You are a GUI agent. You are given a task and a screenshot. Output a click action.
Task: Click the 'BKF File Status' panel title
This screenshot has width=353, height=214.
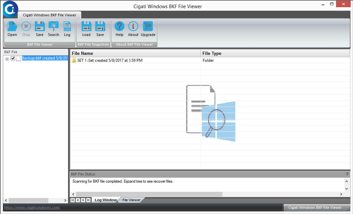click(x=83, y=174)
